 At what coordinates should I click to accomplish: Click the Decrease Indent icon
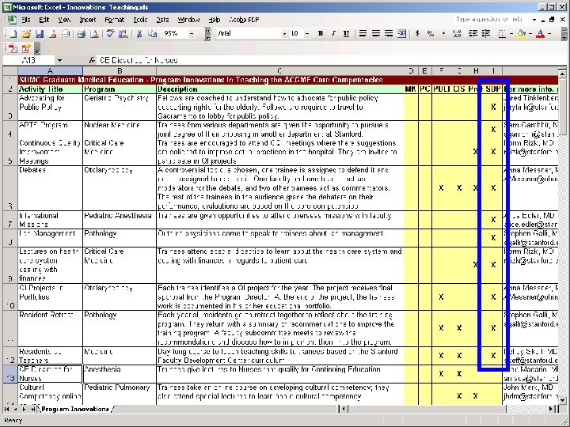coord(473,34)
